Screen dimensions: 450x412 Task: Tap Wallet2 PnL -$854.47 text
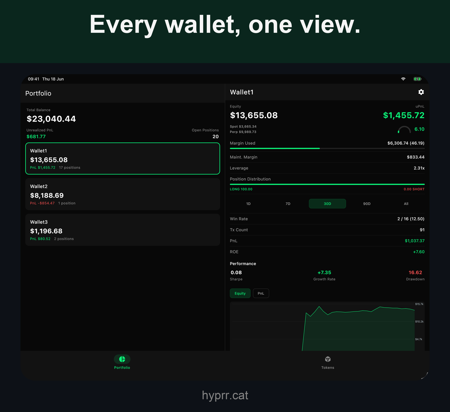click(x=42, y=203)
